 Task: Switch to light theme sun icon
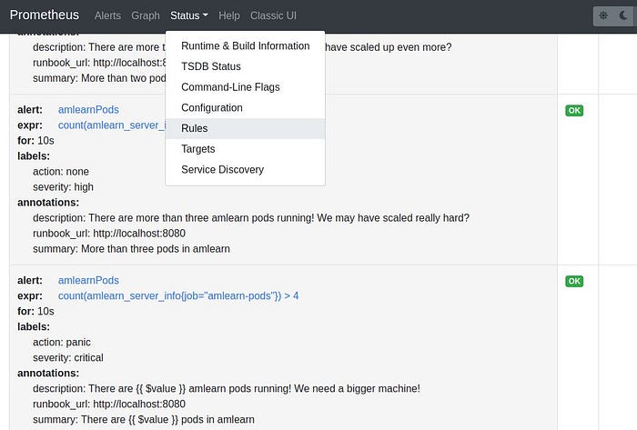(x=603, y=15)
